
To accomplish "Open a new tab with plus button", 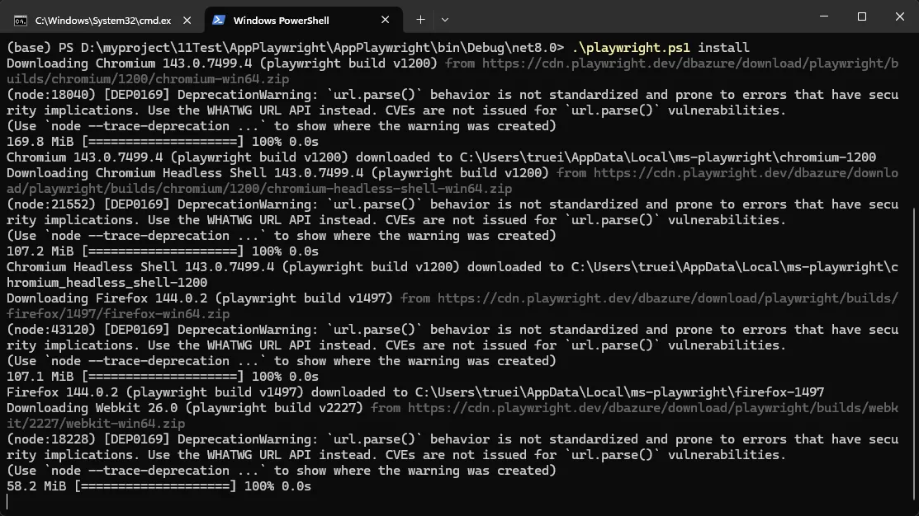I will coord(420,19).
